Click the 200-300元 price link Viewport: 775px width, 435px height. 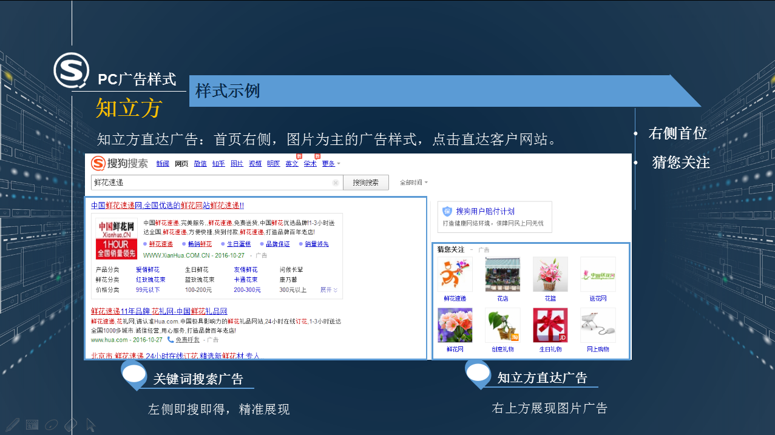[248, 290]
